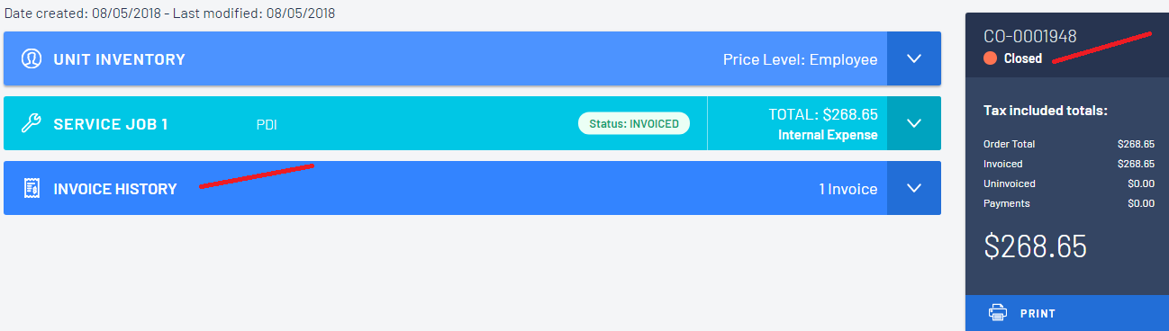Expand the Unit Inventory section chevron
Image resolution: width=1169 pixels, height=331 pixels.
[x=914, y=59]
